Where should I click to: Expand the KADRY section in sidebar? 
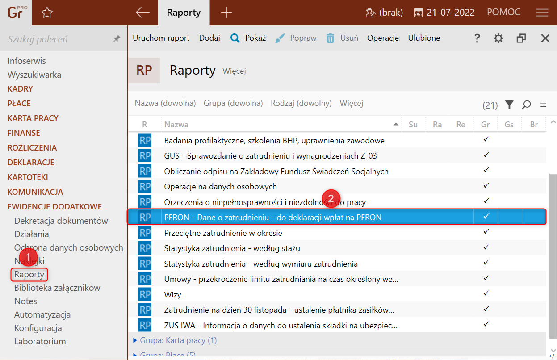pyautogui.click(x=20, y=89)
